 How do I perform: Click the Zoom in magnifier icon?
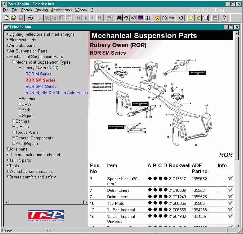tap(47, 18)
